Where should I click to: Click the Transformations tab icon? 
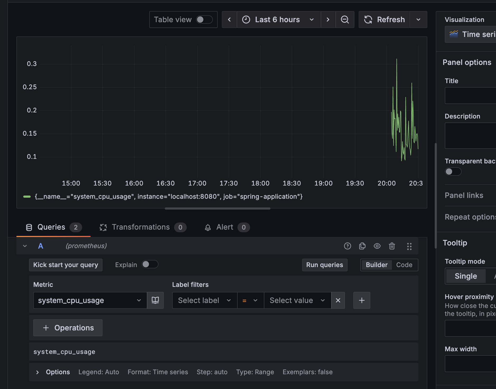click(x=103, y=227)
